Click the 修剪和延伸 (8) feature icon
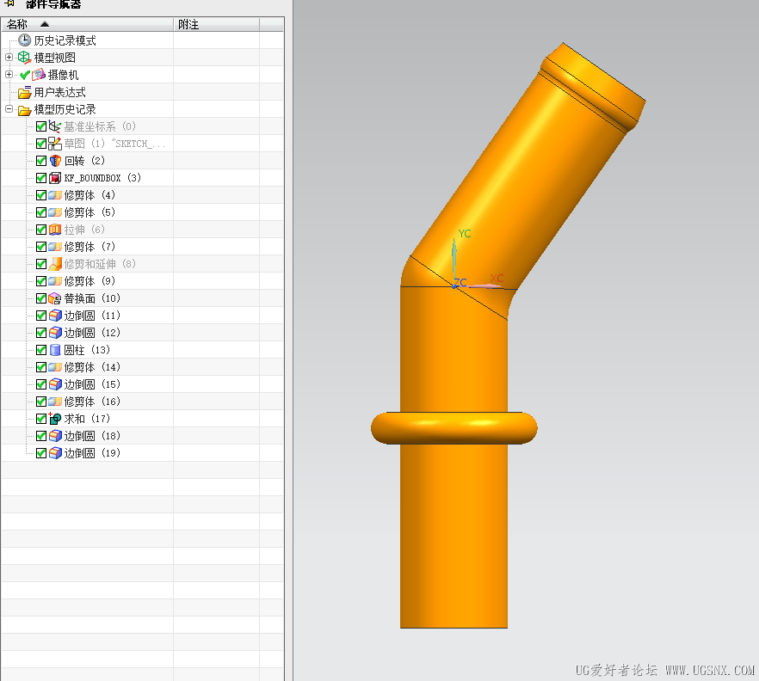This screenshot has width=759, height=681. tap(55, 264)
